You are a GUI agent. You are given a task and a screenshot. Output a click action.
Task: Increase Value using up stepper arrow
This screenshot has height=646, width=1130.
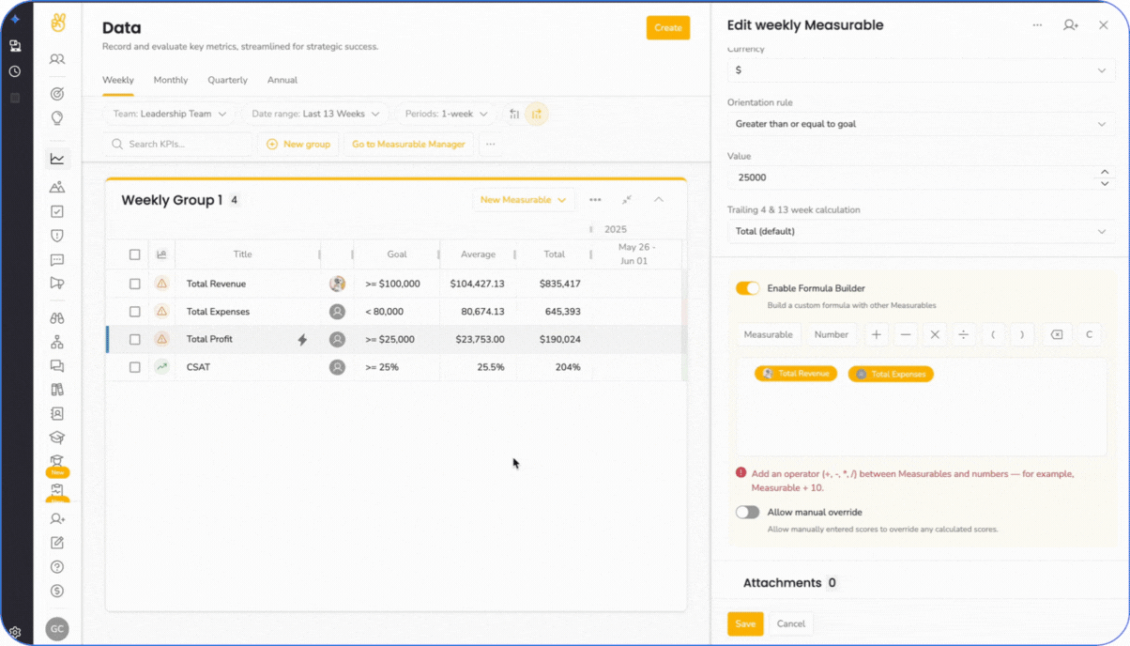click(1105, 173)
